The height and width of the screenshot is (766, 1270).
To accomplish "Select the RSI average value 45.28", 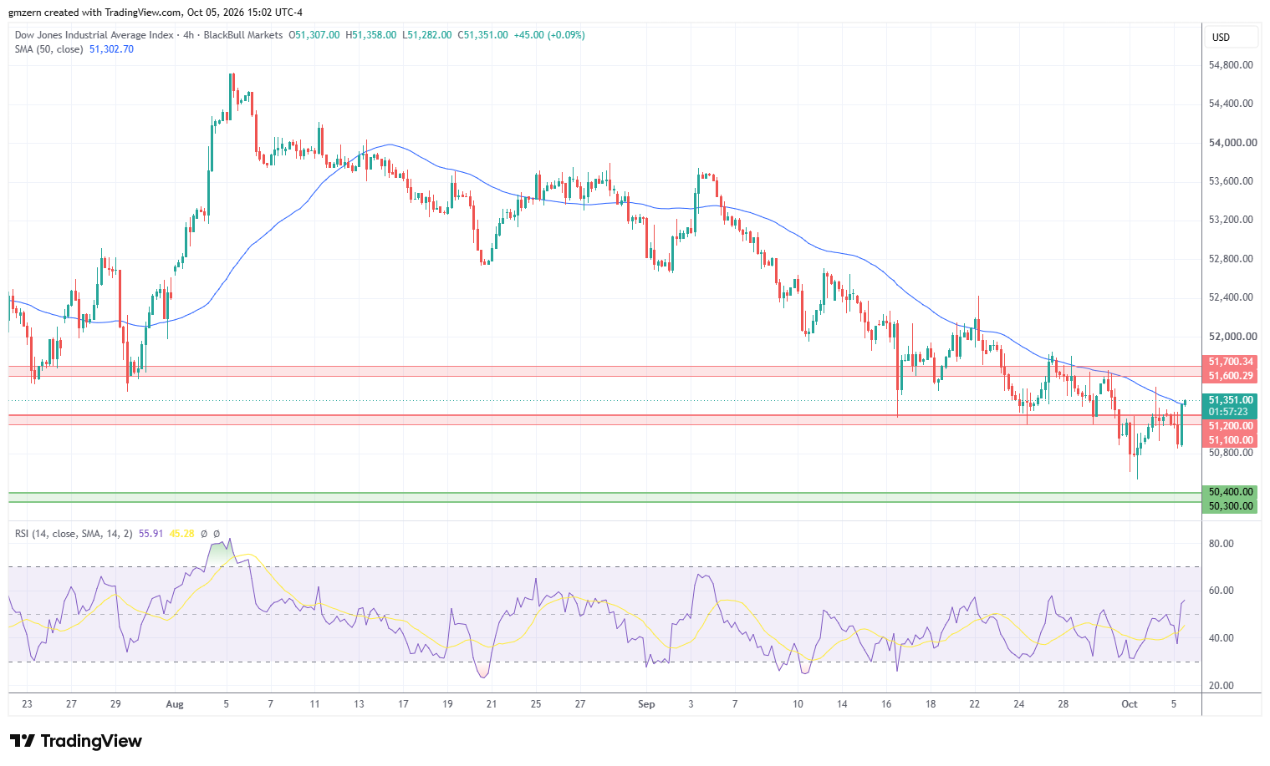I will click(181, 533).
